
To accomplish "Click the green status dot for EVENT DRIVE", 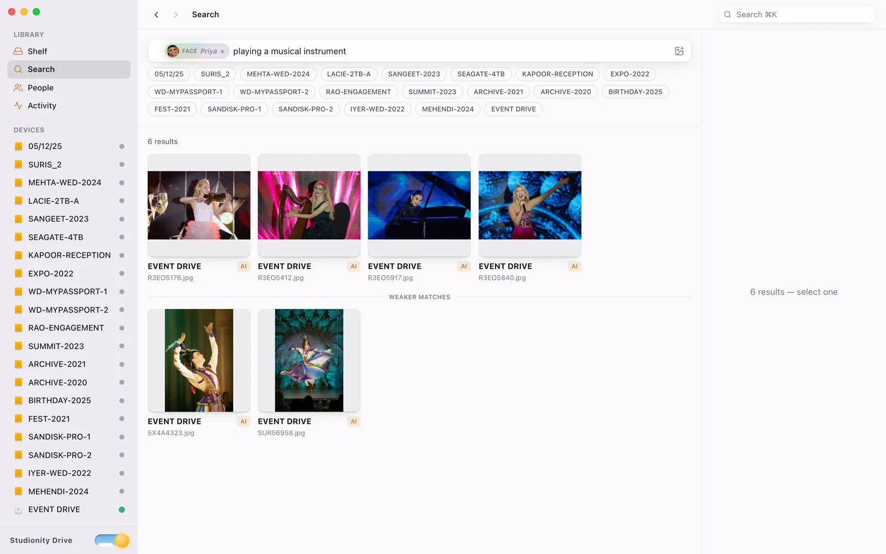I will point(122,510).
